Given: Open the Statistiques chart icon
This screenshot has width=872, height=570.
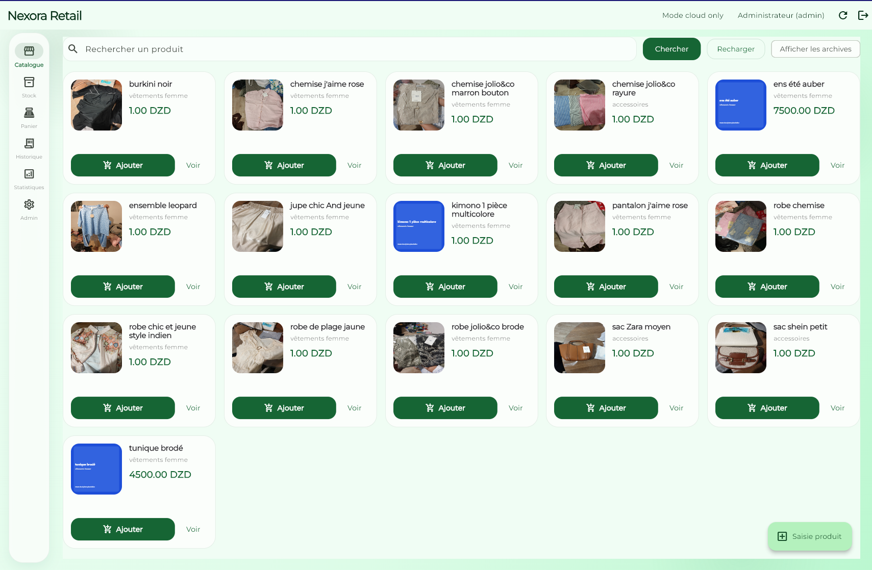Looking at the screenshot, I should point(29,174).
